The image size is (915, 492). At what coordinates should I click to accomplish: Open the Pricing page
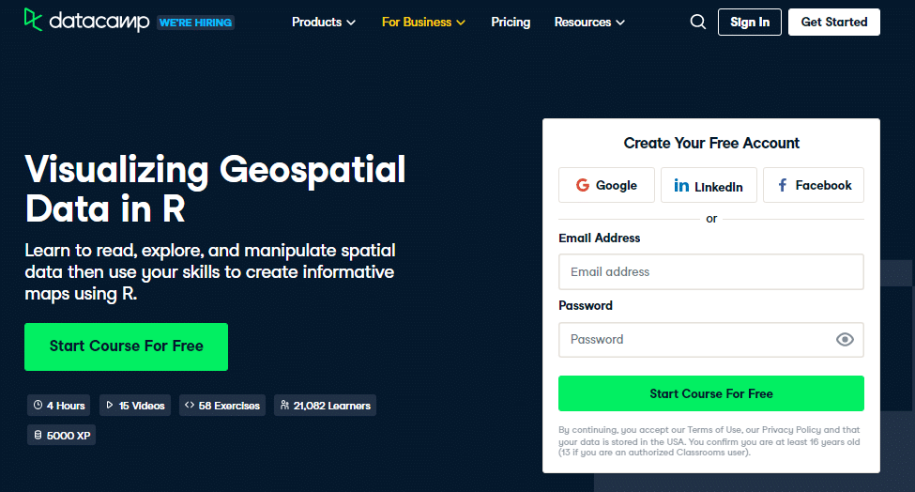point(511,23)
